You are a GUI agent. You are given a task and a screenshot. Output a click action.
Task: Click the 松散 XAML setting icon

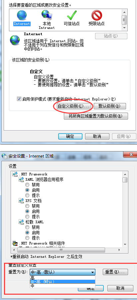[21, 222]
